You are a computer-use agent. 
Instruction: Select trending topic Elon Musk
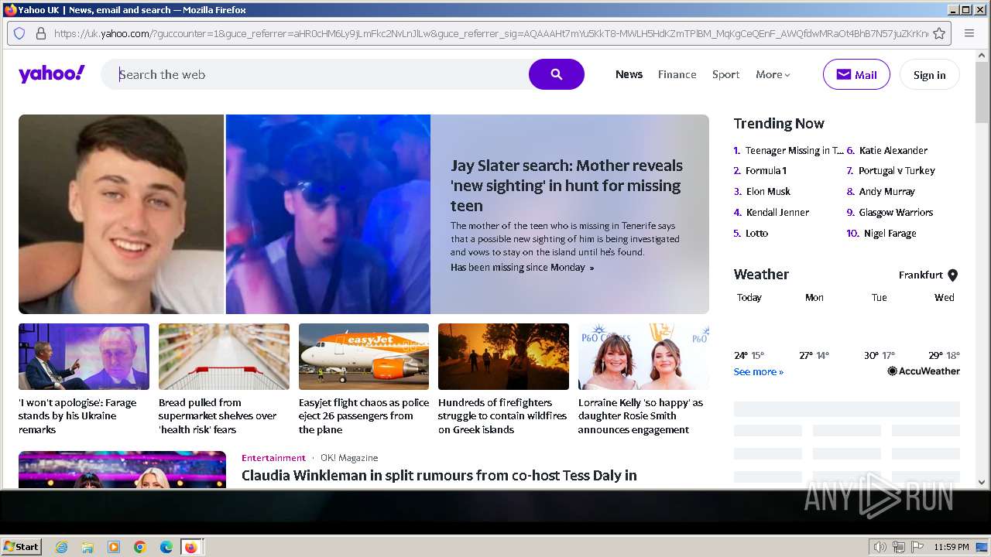(x=768, y=192)
